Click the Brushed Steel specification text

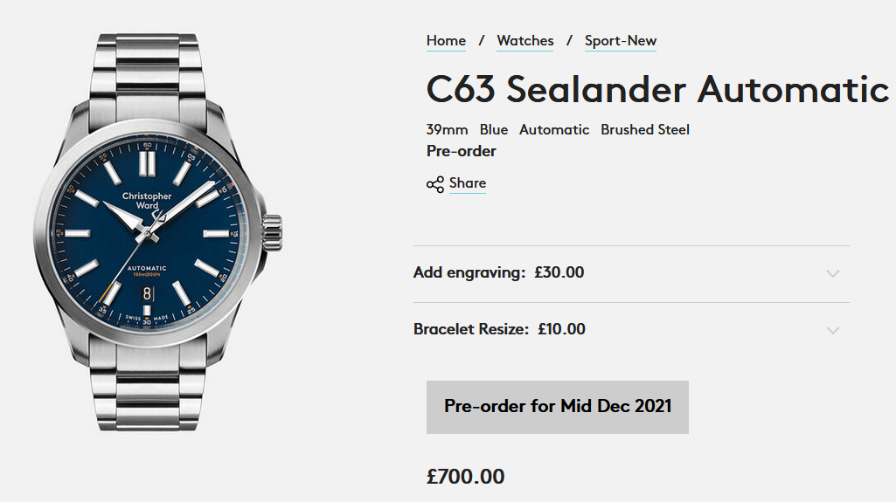click(645, 130)
